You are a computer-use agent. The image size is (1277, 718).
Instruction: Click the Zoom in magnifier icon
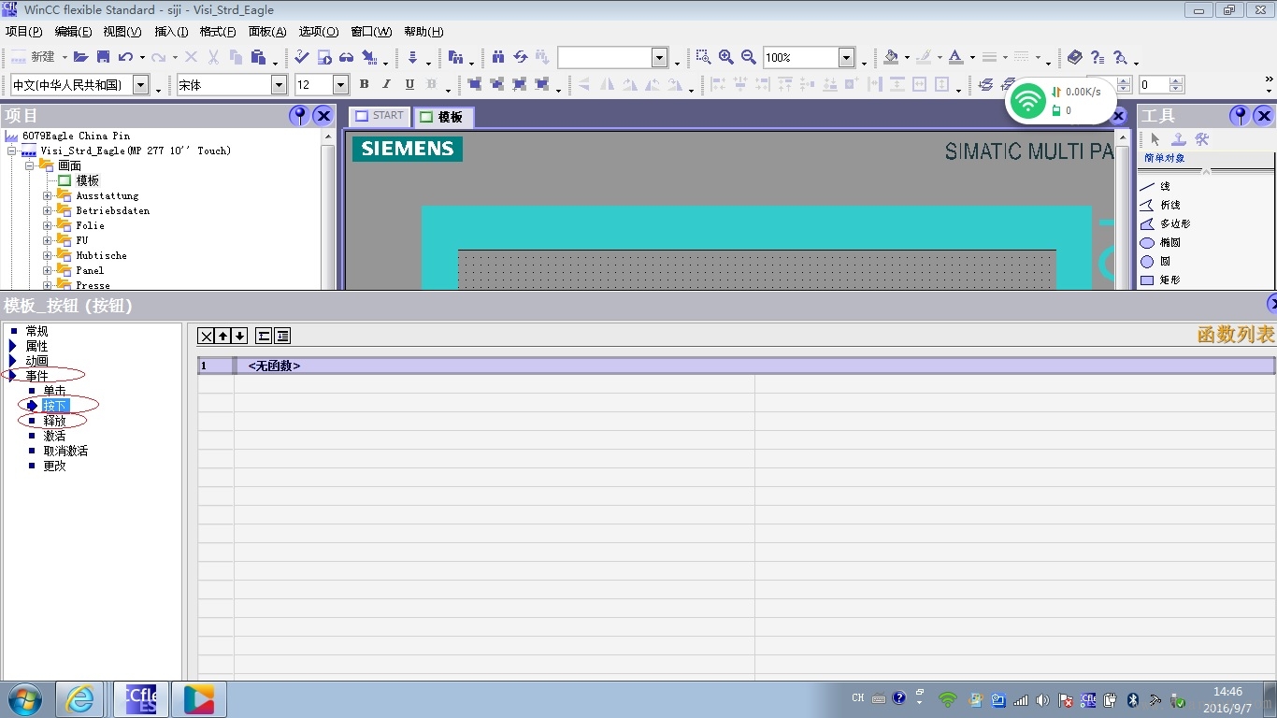point(725,57)
